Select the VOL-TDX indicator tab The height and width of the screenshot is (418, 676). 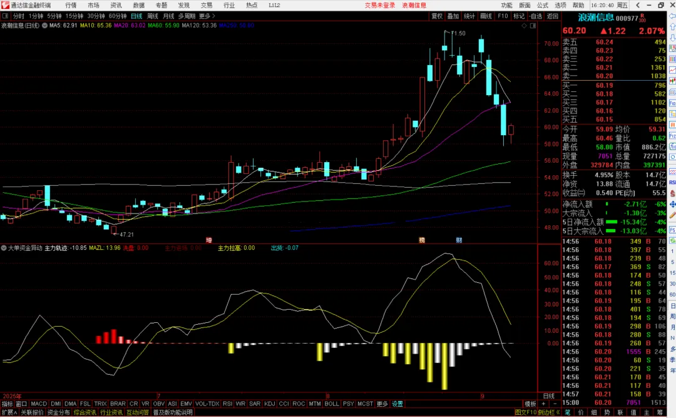click(x=207, y=404)
